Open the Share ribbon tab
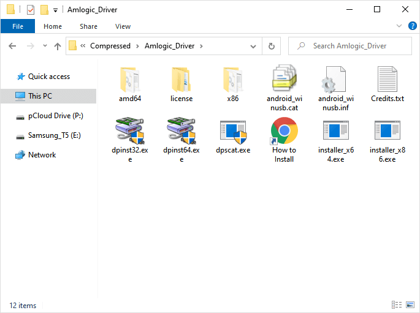 (x=88, y=26)
